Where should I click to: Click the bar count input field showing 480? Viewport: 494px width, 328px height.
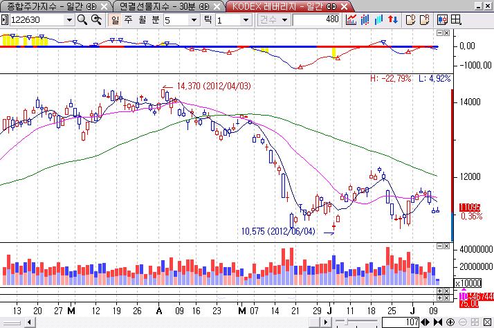pos(316,20)
